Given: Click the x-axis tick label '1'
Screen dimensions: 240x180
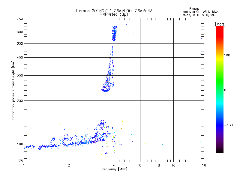Looking at the screenshot, I should click(24, 165).
